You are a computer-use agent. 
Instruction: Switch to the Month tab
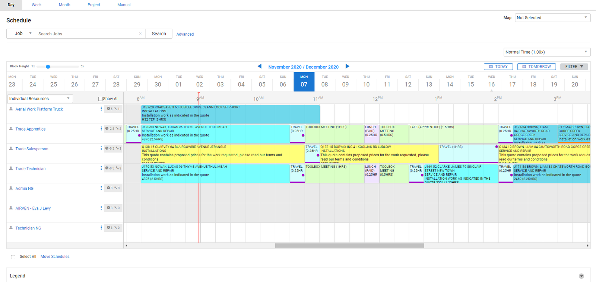(64, 5)
